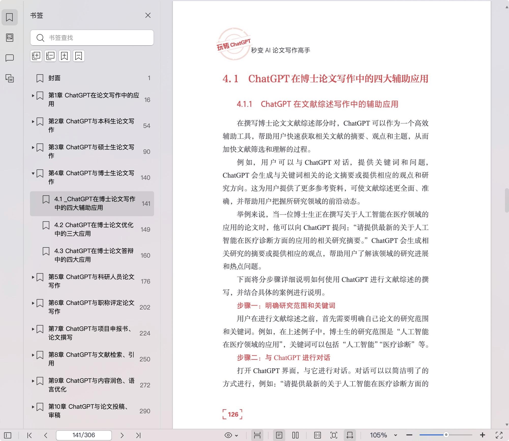The height and width of the screenshot is (441, 509).
Task: Click bookmark icon beside 封面
Action: click(40, 78)
